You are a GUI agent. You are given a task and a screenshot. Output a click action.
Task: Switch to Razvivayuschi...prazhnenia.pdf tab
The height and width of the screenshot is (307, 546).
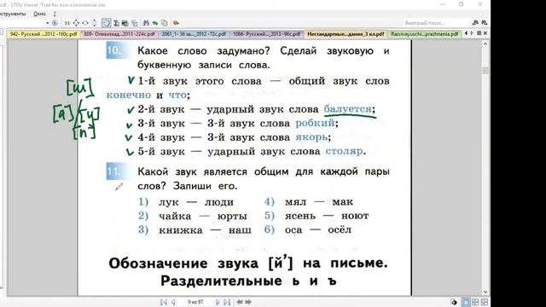[x=424, y=34]
